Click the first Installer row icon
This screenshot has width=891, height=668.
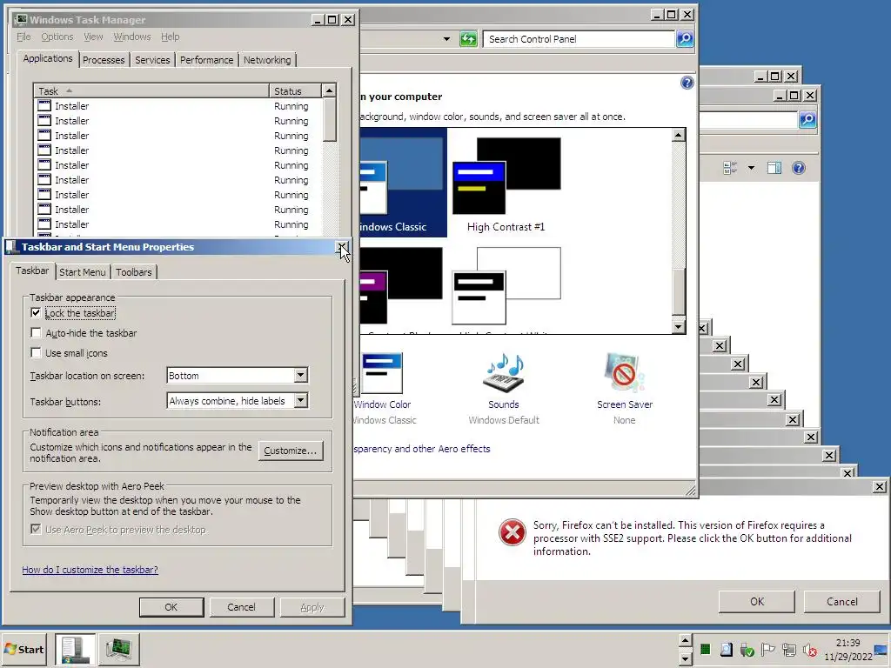point(44,105)
